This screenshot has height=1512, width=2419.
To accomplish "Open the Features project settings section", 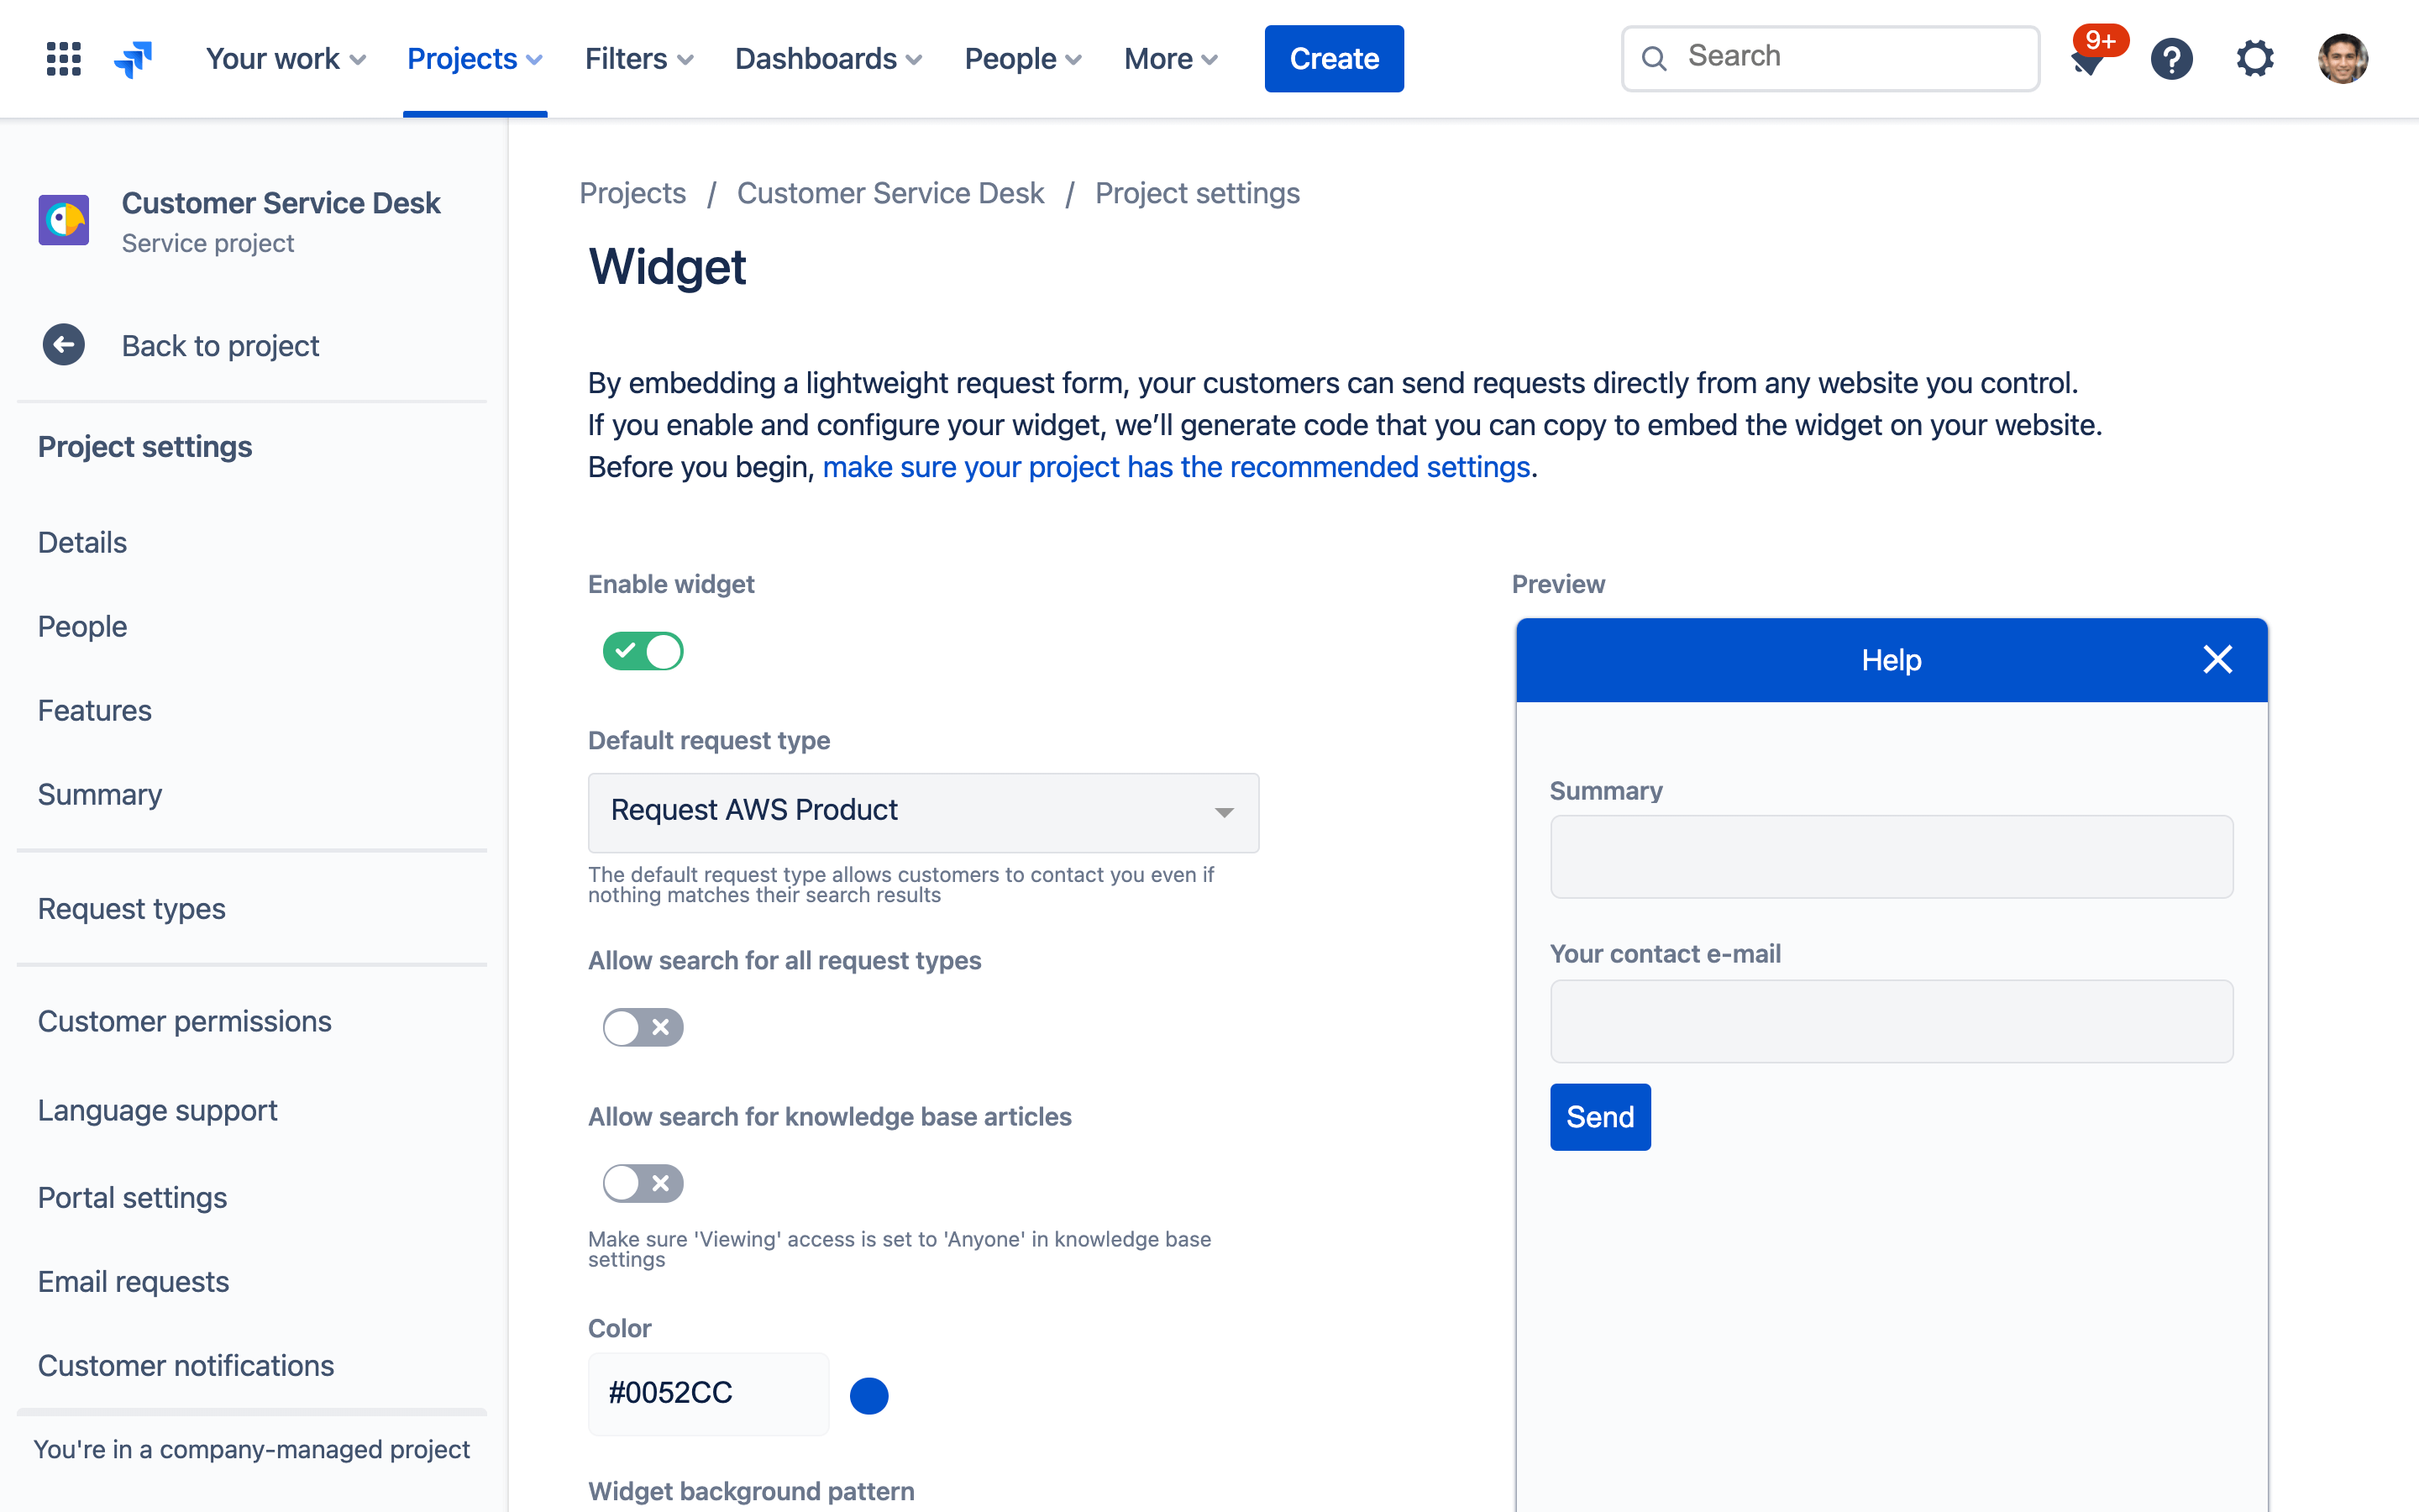I will click(x=96, y=709).
